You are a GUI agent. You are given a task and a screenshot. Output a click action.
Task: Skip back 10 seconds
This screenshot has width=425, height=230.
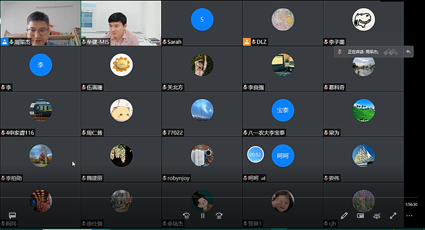tap(186, 216)
